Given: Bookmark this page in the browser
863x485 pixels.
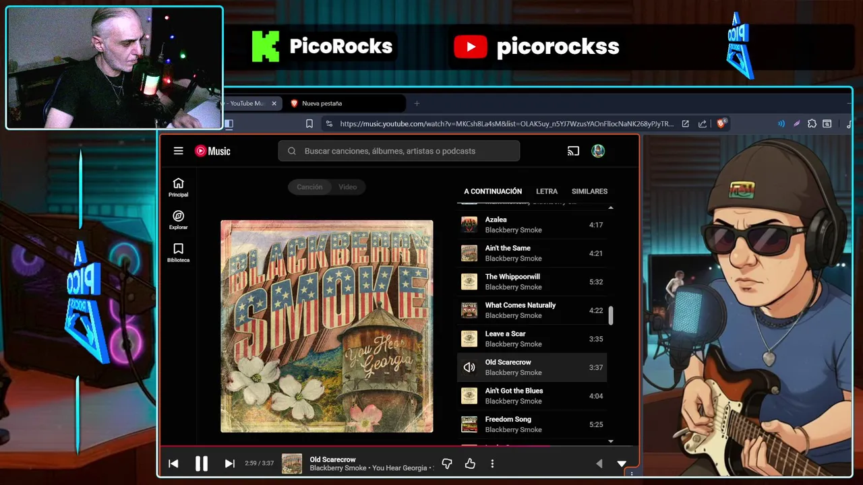Looking at the screenshot, I should point(309,124).
